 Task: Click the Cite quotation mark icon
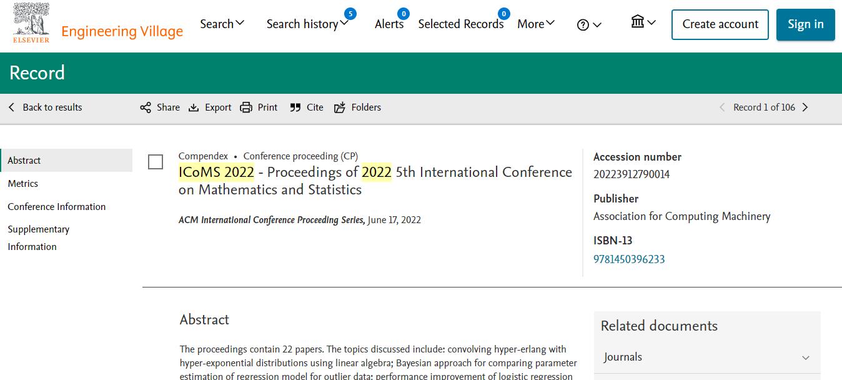click(295, 107)
